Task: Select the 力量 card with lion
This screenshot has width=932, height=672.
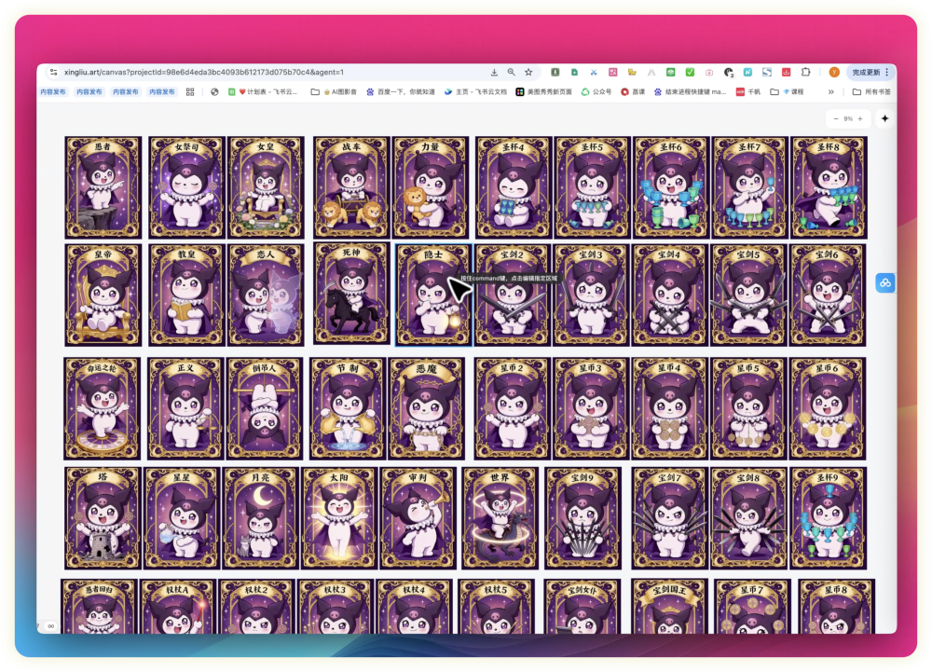Action: (x=431, y=187)
